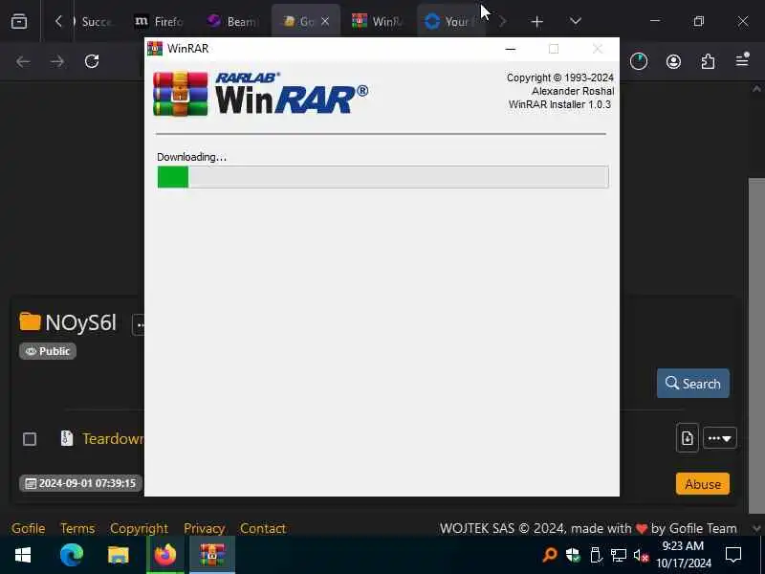The height and width of the screenshot is (574, 765).
Task: Minimize the WinRAR installer window
Action: click(511, 49)
